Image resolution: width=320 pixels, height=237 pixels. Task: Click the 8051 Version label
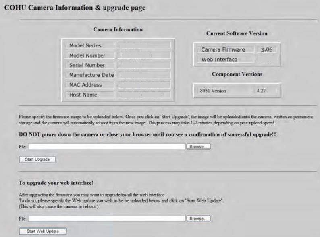tap(213, 91)
